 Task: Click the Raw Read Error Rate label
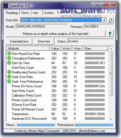[x=26, y=54]
